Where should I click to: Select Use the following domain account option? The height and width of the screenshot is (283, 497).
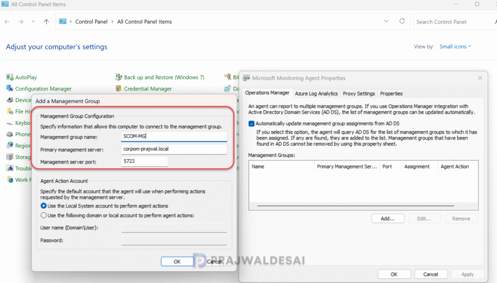tap(44, 215)
